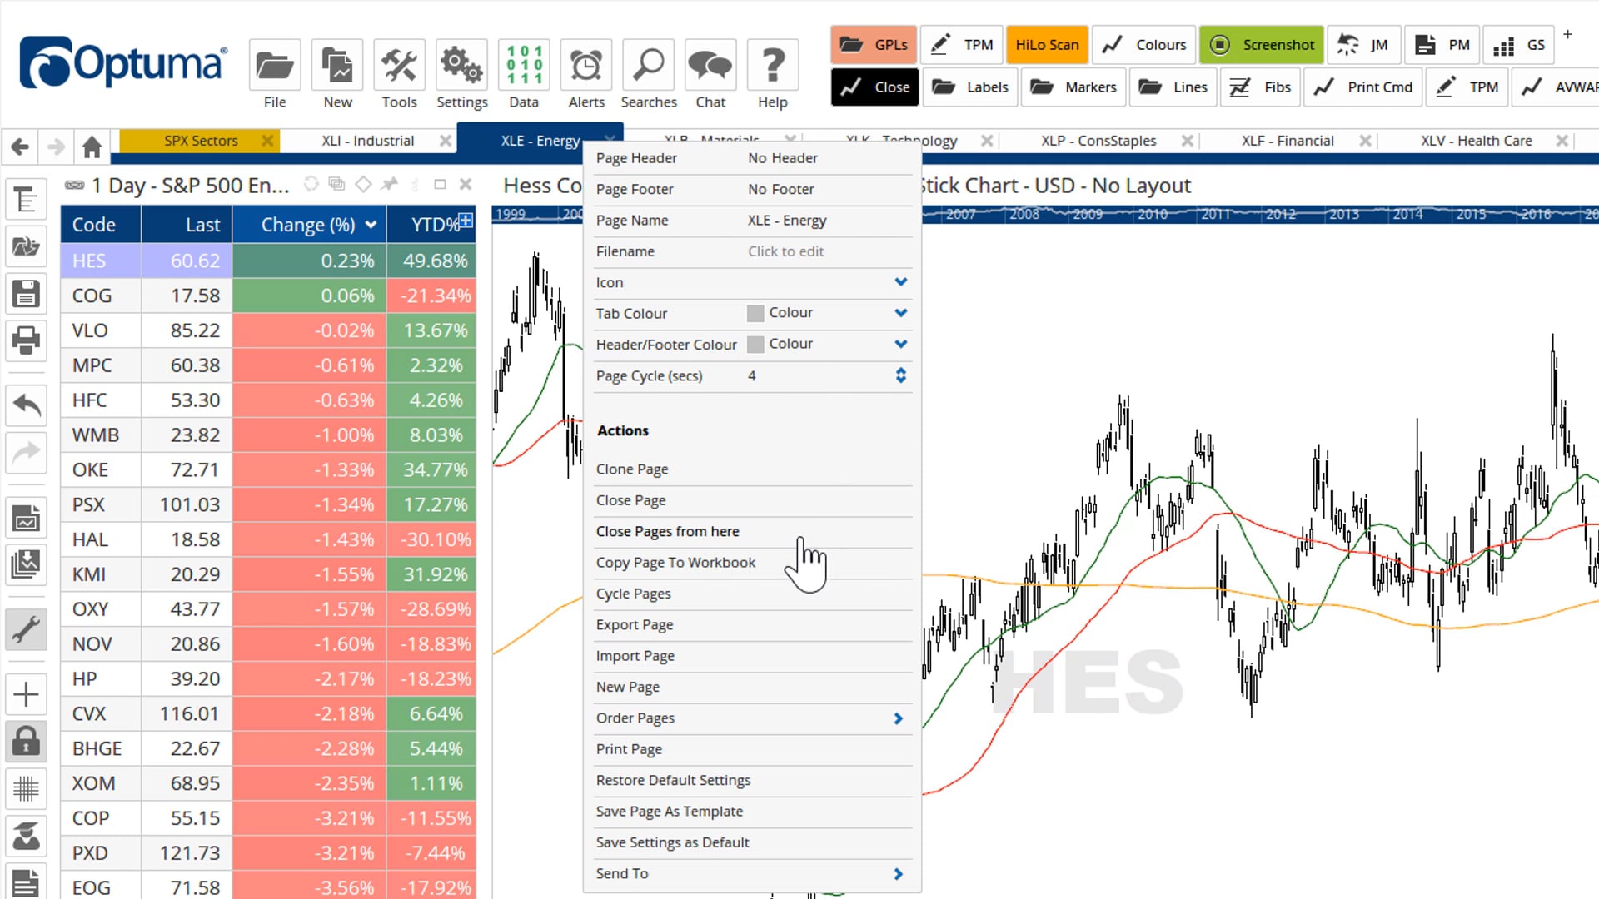Go back with the left arrow
1599x899 pixels.
coord(21,147)
